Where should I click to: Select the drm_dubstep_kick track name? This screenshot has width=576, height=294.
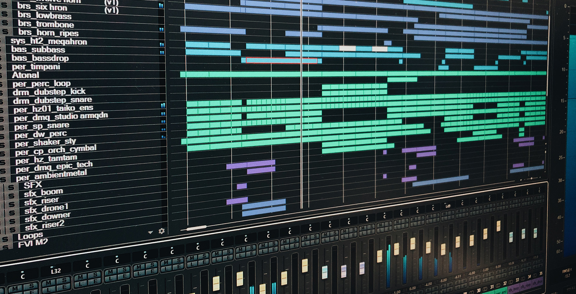[x=49, y=92]
